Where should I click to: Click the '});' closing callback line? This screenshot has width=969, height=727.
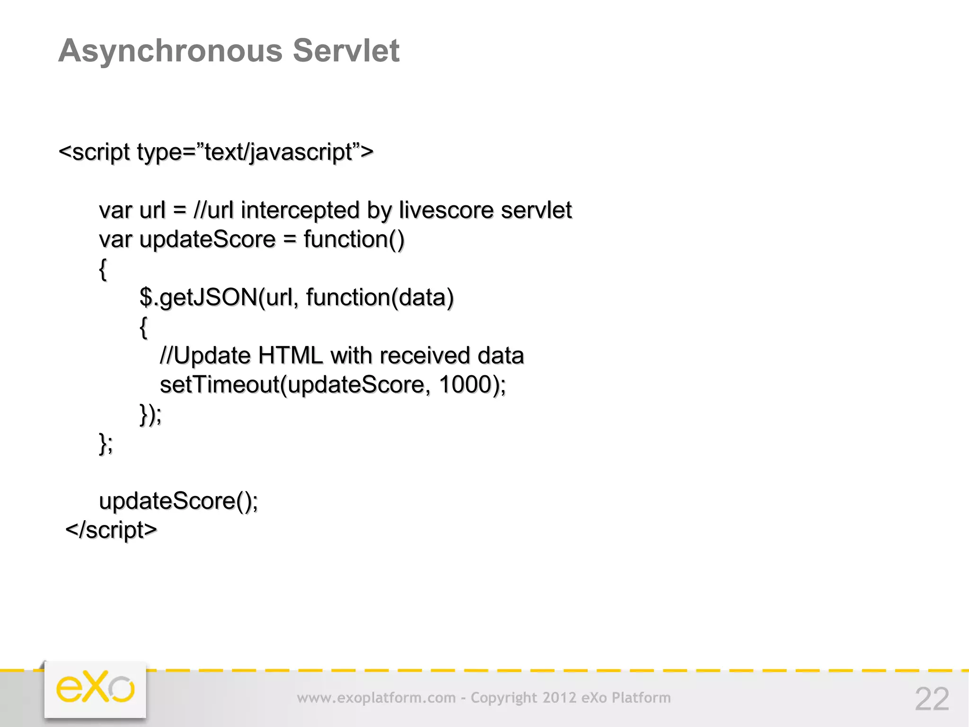(151, 414)
